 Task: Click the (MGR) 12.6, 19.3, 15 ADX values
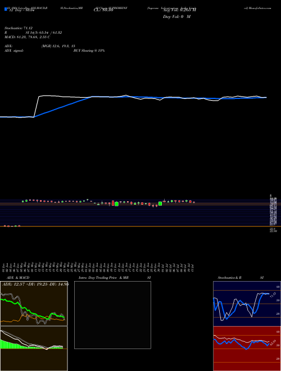tap(58, 46)
